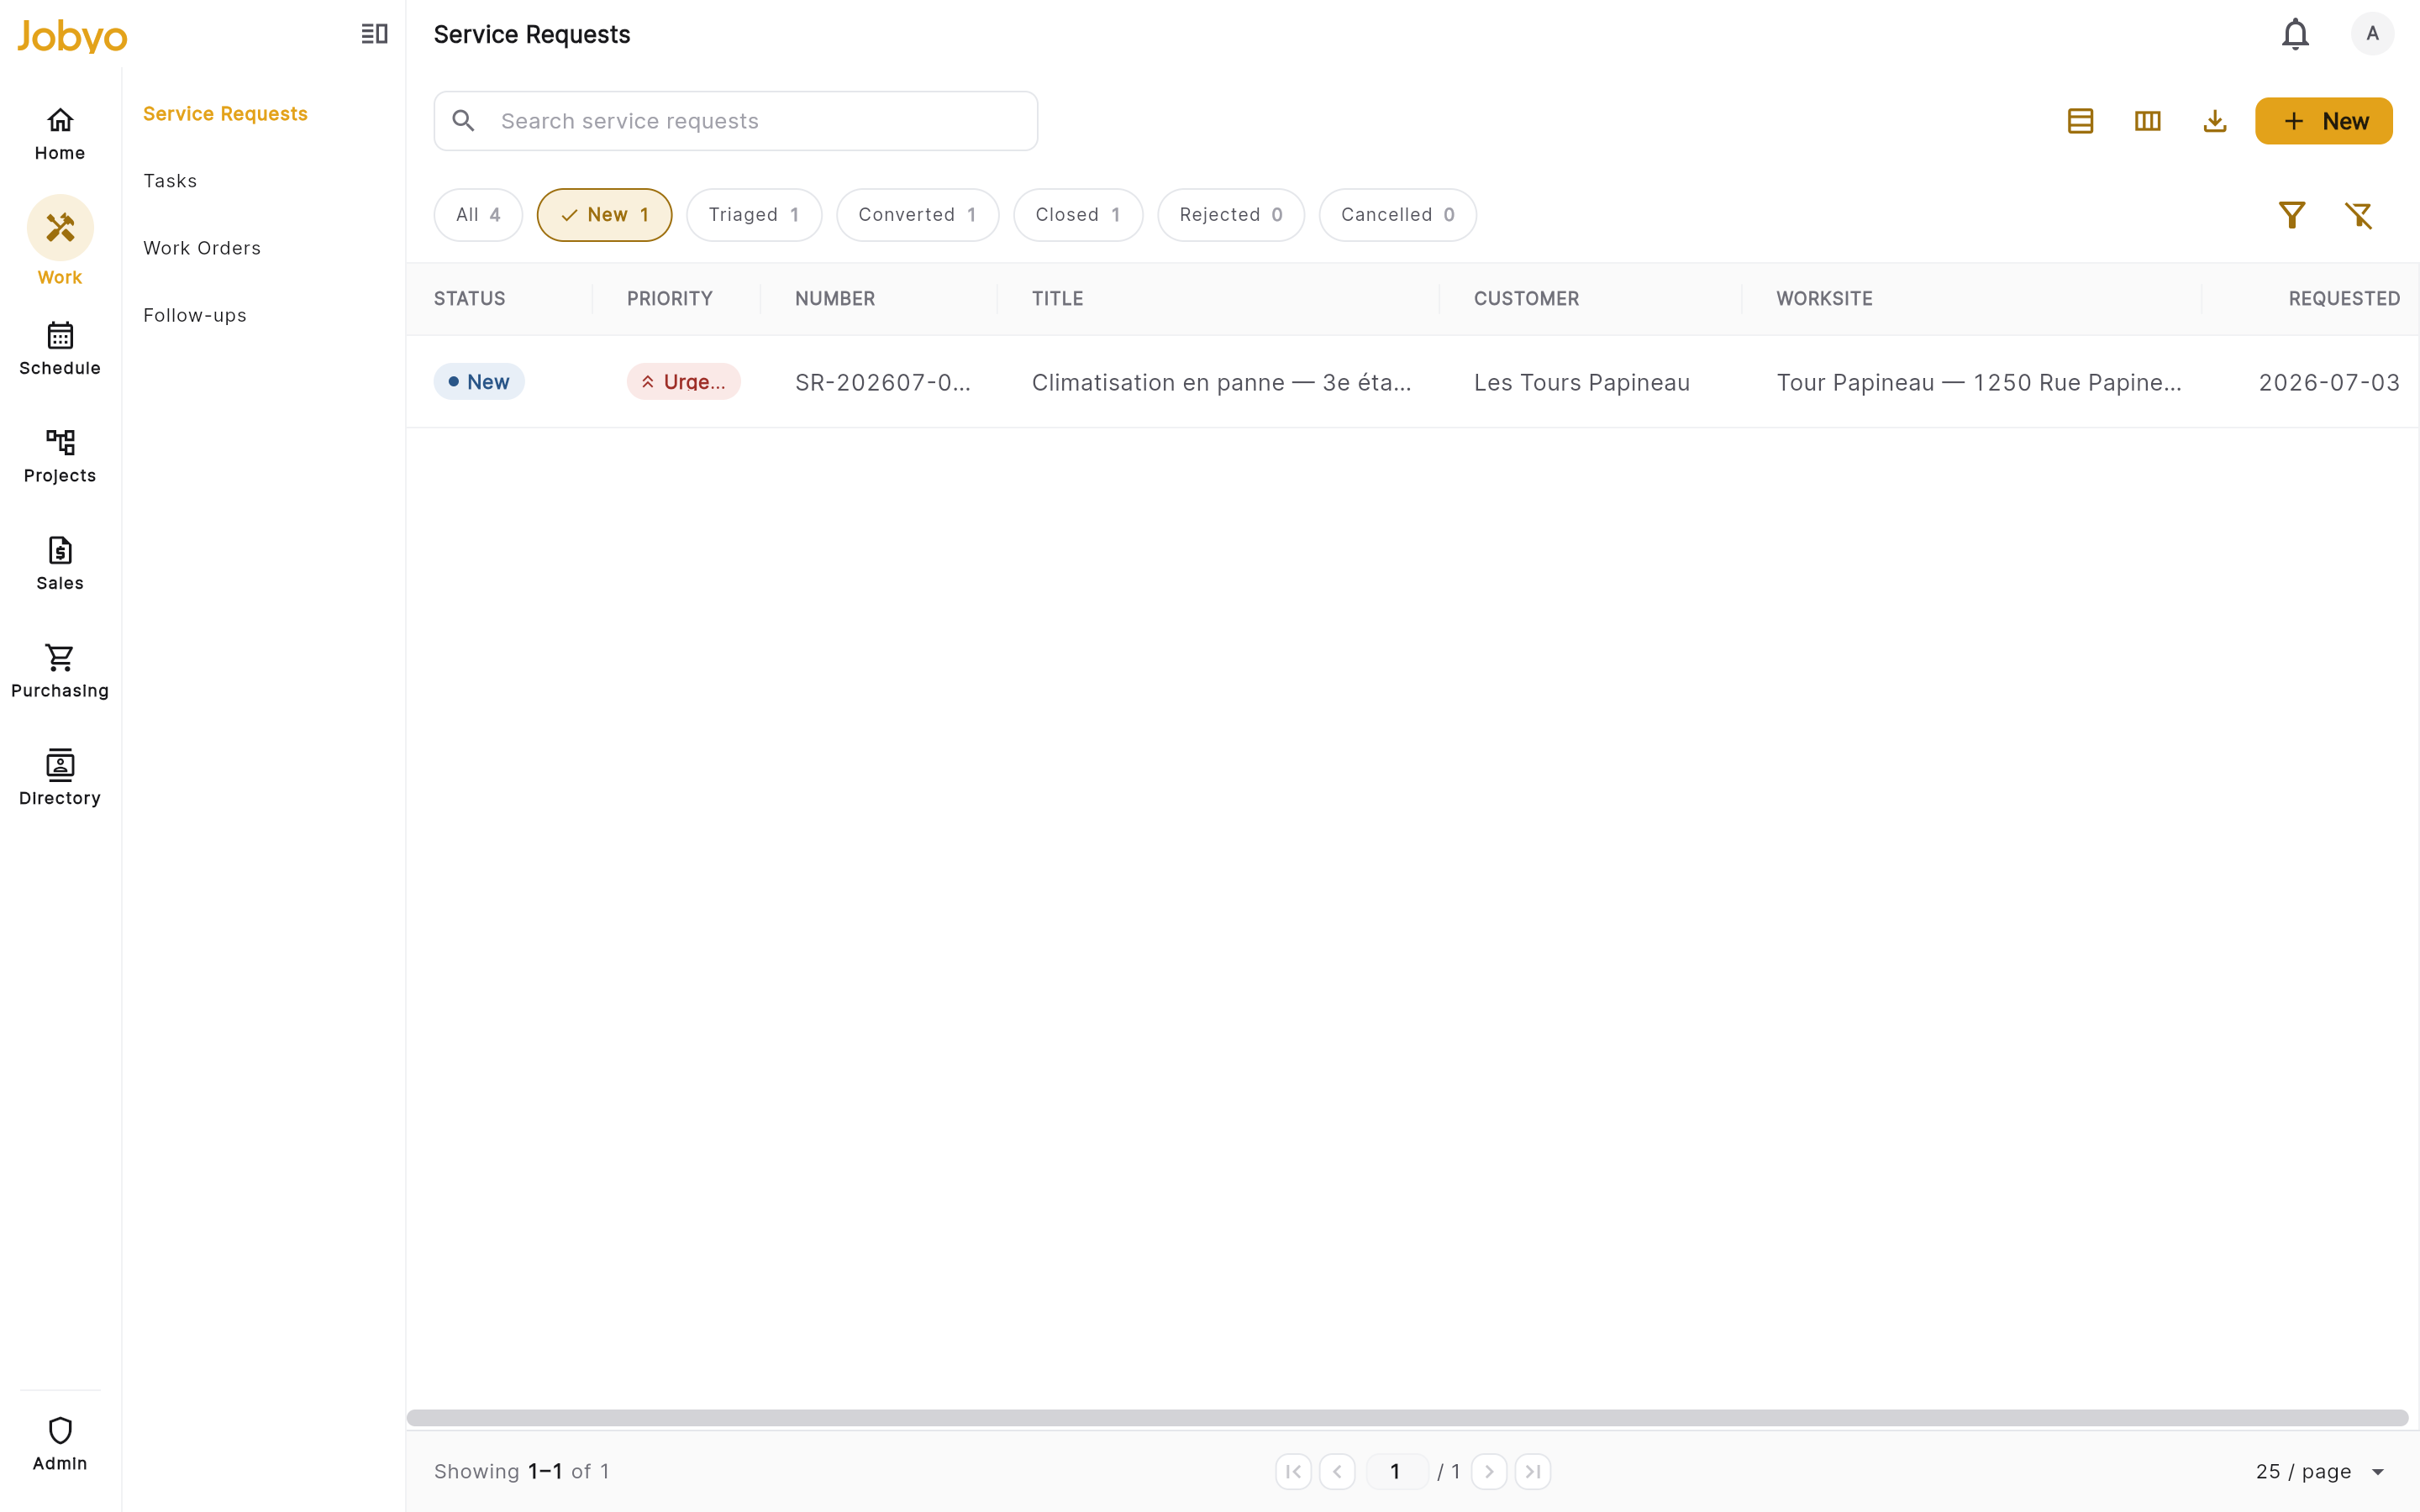Open the Directory section
The width and height of the screenshot is (2420, 1512).
[60, 779]
